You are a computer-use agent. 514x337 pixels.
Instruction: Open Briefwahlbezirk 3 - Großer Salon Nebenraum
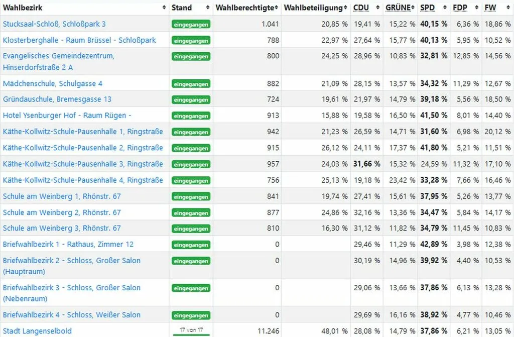pos(71,293)
